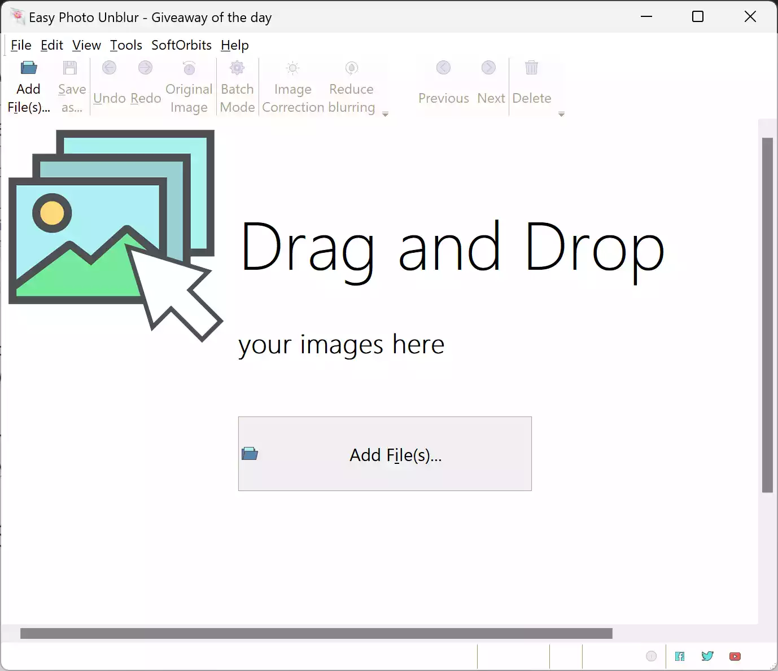Expand toolbar overflow arrow after Reduce blurring
The width and height of the screenshot is (778, 671).
click(385, 115)
